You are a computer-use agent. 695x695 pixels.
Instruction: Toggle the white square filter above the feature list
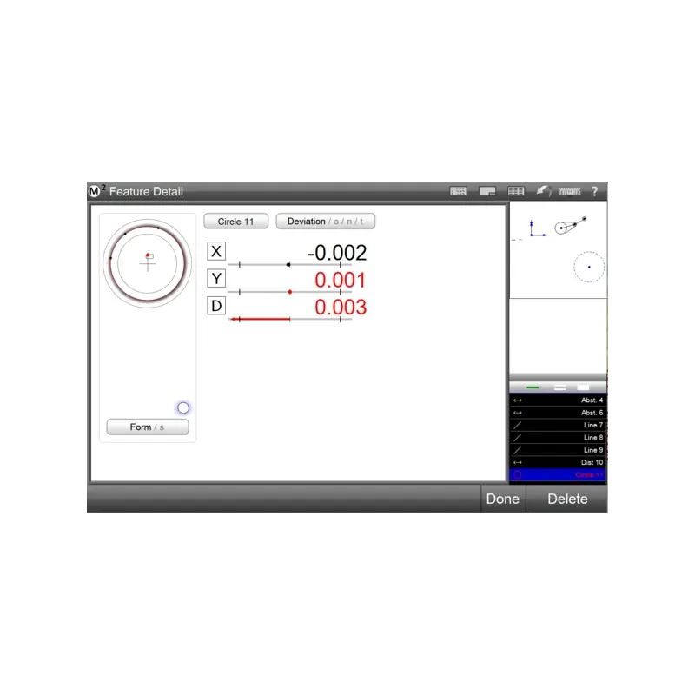pyautogui.click(x=582, y=387)
